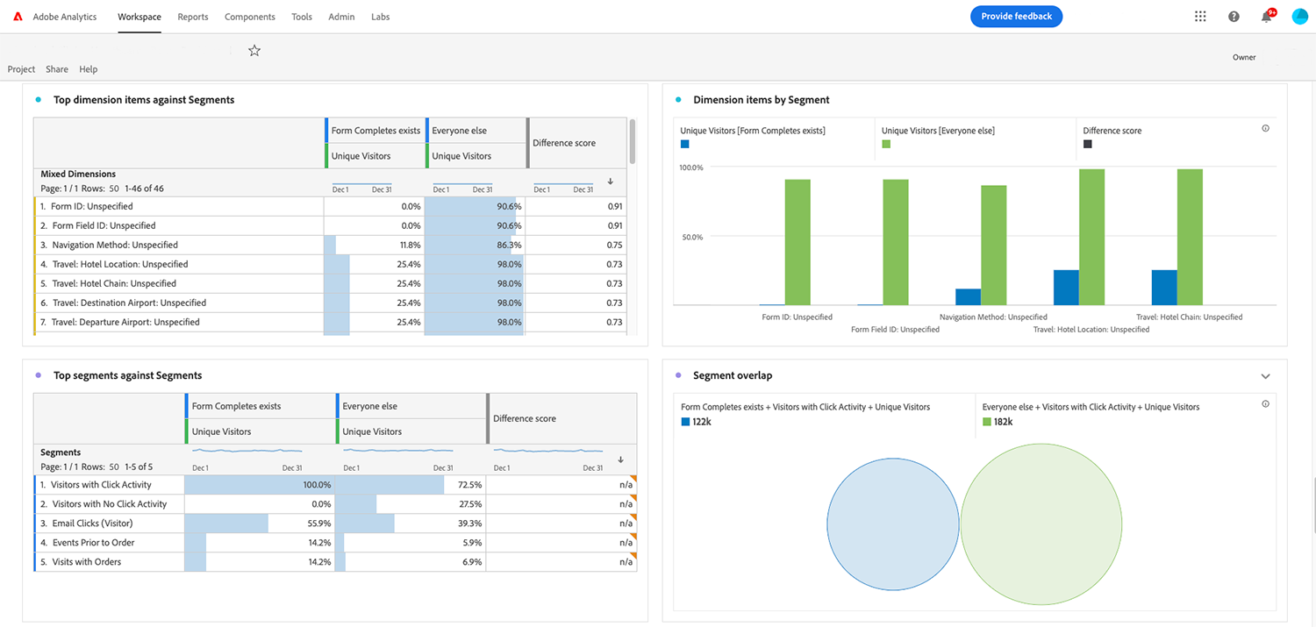The image size is (1316, 627).
Task: Select the Travel: Hotel Chain: Unspecified row
Action: click(x=329, y=283)
